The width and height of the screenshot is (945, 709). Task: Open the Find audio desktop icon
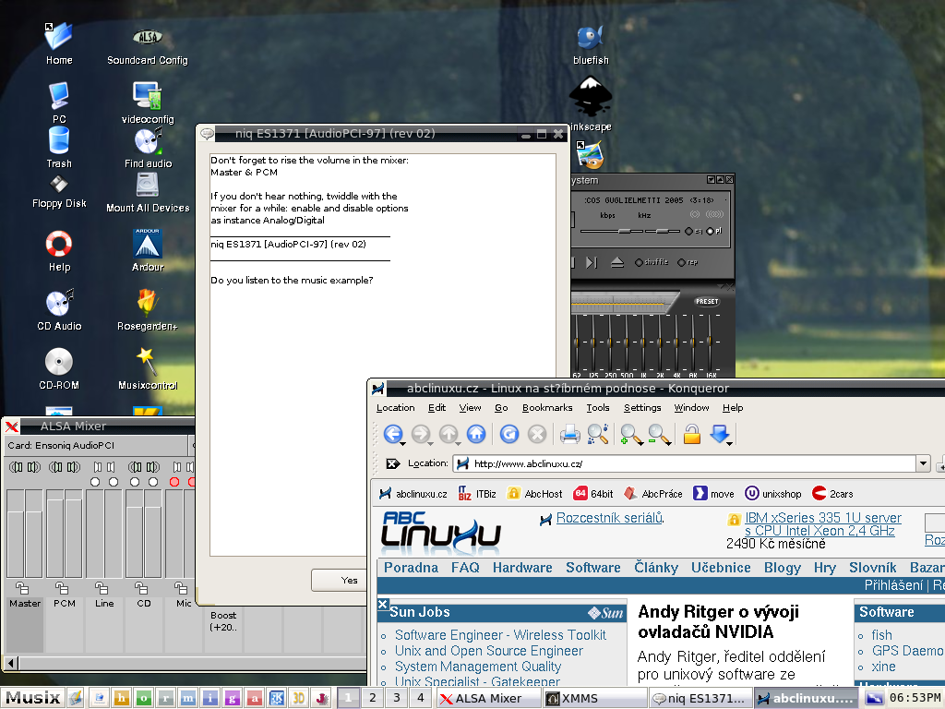[x=148, y=149]
